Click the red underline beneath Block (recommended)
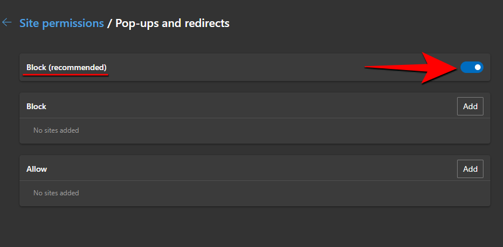The height and width of the screenshot is (247, 503). 67,75
